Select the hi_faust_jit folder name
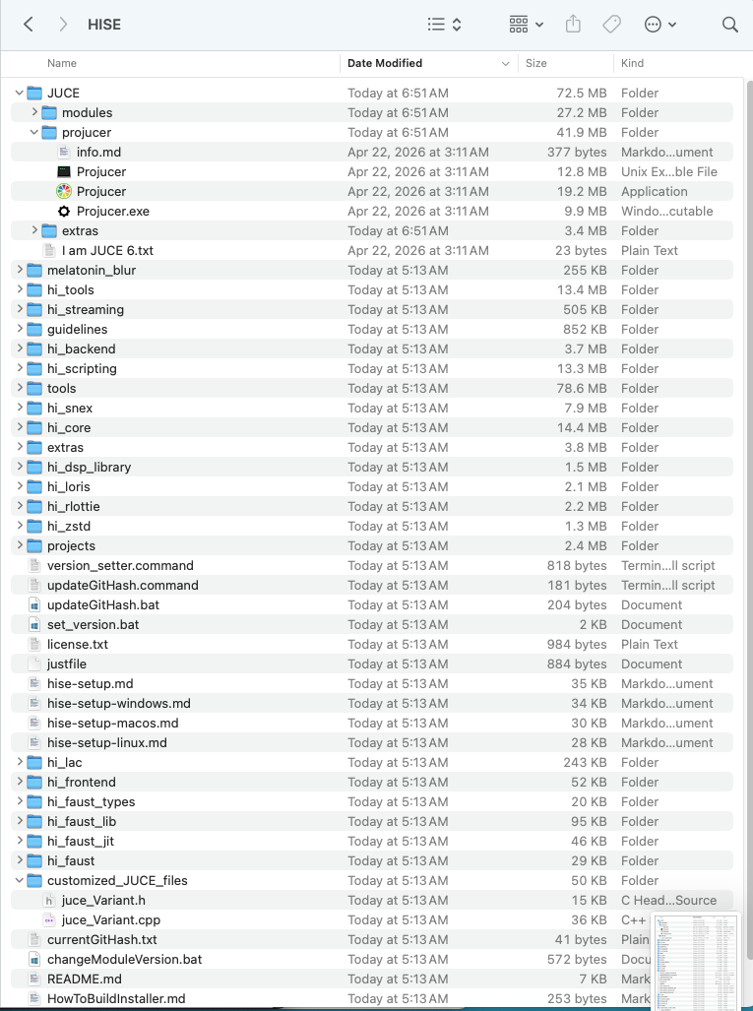753x1011 pixels. [x=81, y=842]
